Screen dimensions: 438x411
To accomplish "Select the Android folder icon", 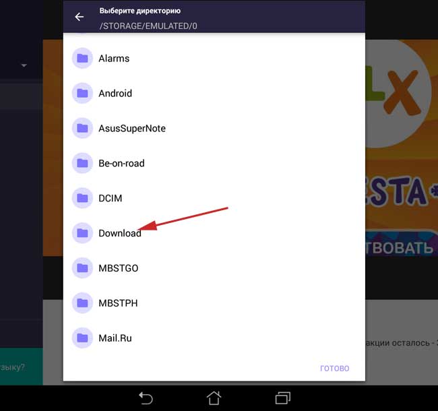I will pos(82,93).
